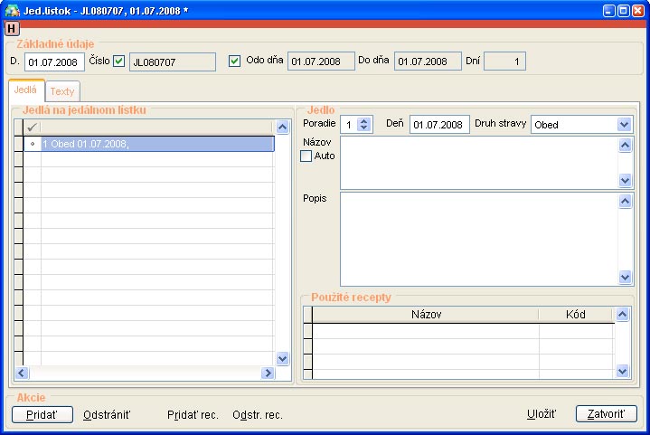Click Odstrániť action

(x=107, y=414)
